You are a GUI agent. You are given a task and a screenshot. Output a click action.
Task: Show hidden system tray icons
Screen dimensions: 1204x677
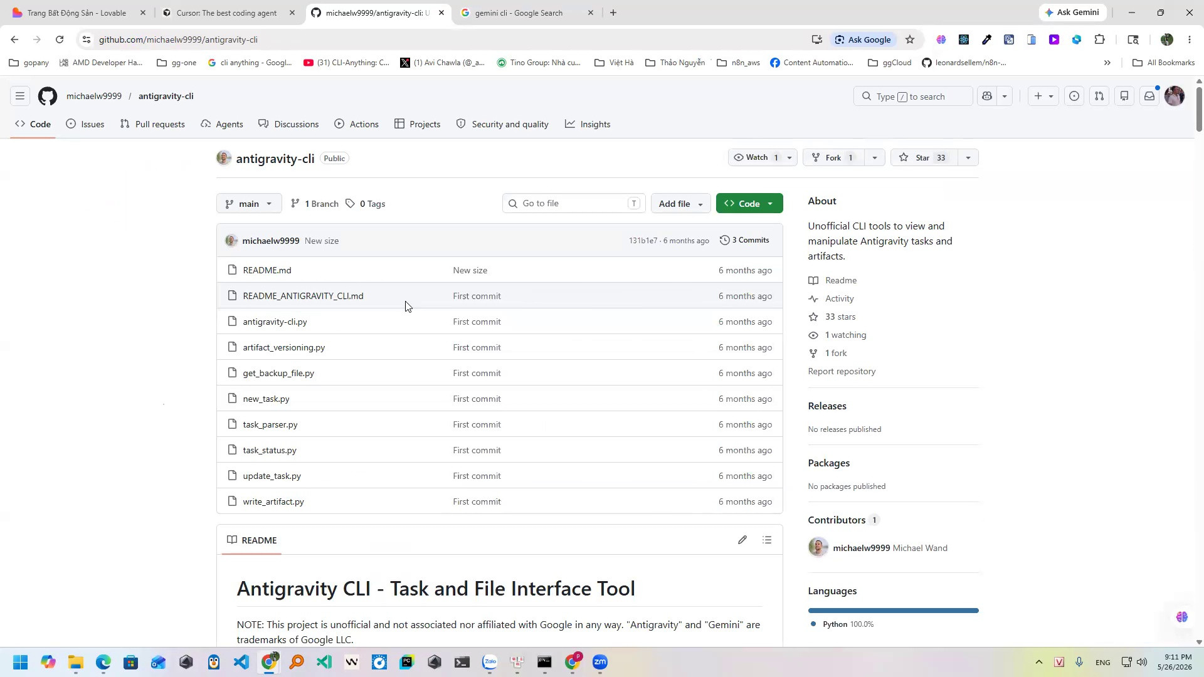coord(1039,663)
